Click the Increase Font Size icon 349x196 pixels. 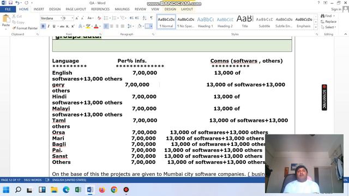click(x=77, y=18)
